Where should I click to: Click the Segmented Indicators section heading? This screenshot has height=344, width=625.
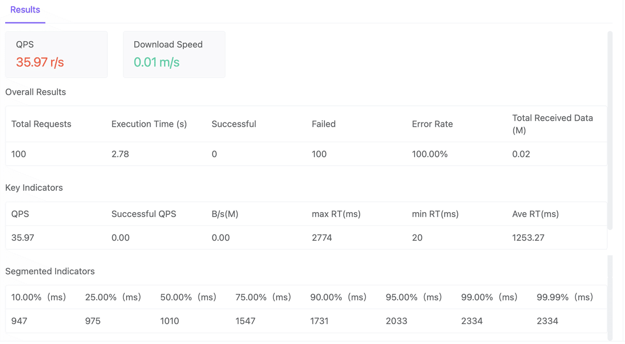click(50, 271)
